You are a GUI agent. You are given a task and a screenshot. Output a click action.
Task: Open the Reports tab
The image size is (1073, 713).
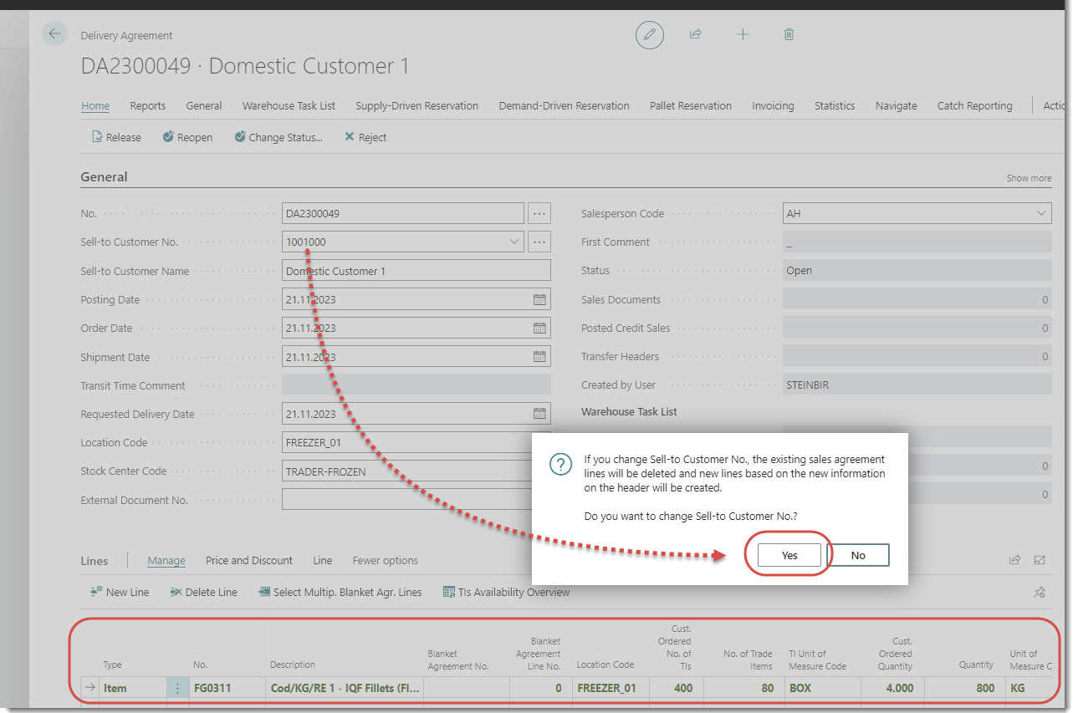(x=147, y=106)
